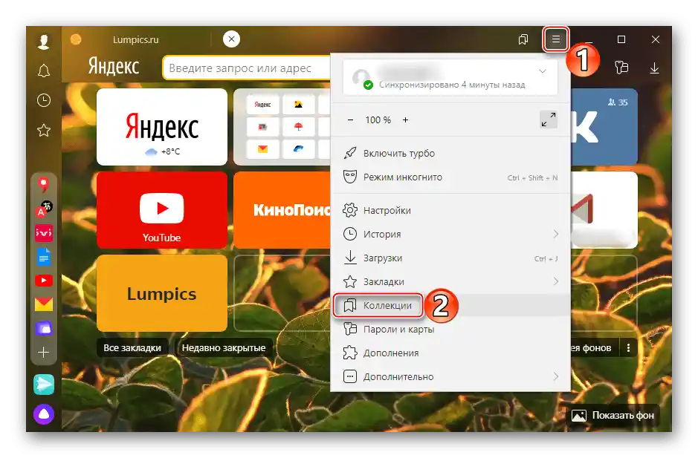
Task: Select Коллекции menu item
Action: click(x=450, y=306)
